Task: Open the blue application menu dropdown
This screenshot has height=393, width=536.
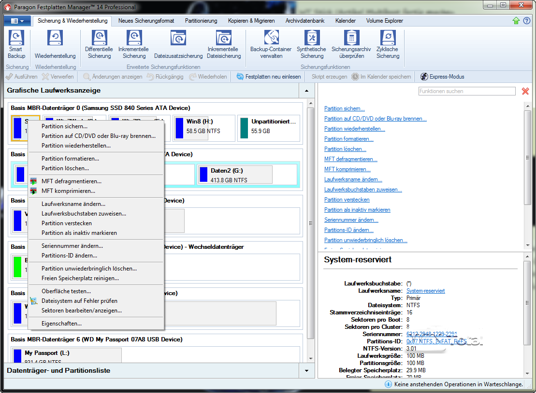Action: [17, 21]
